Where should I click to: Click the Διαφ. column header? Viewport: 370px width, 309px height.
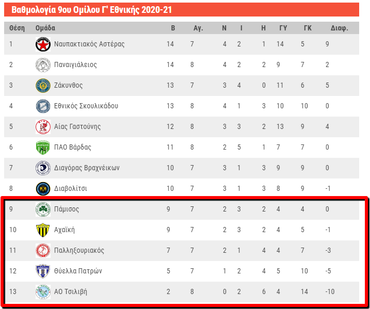pyautogui.click(x=339, y=28)
